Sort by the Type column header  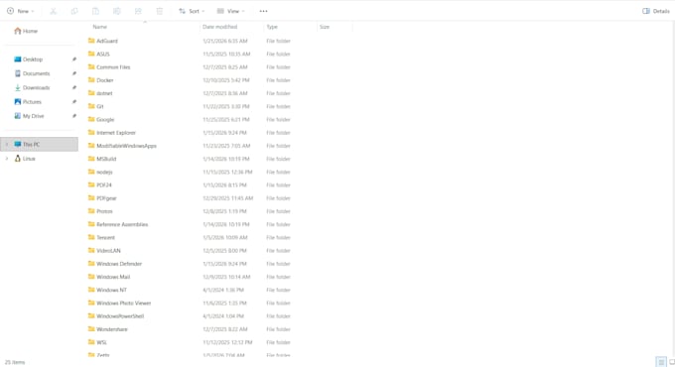[x=272, y=27]
